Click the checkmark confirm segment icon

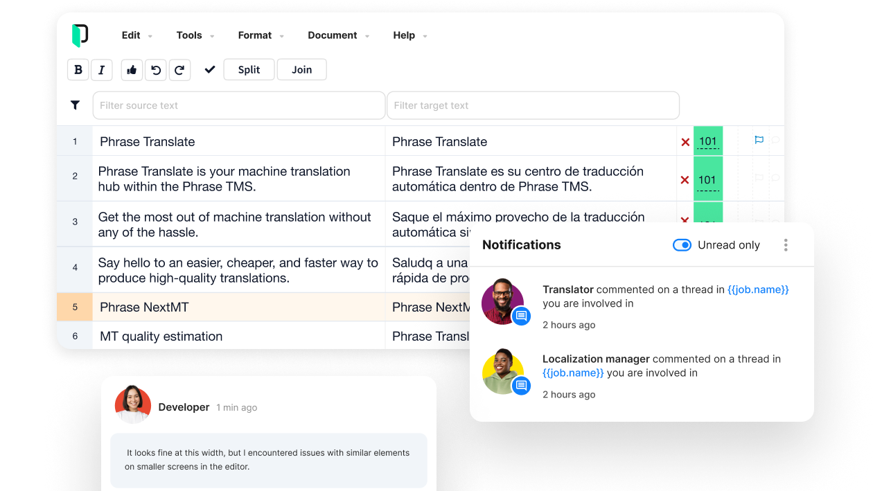[210, 69]
